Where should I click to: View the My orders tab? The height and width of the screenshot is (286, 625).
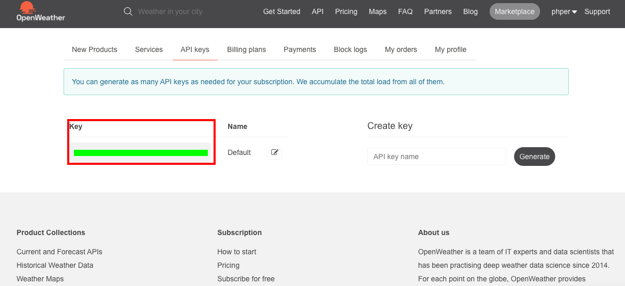coord(401,49)
